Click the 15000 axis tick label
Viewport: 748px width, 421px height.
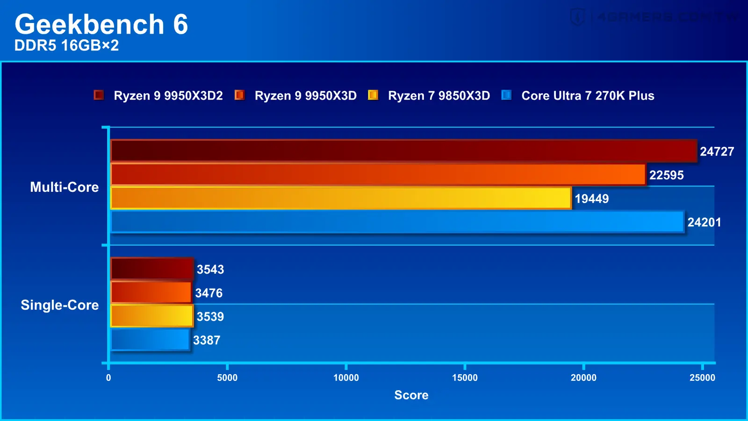[465, 377]
